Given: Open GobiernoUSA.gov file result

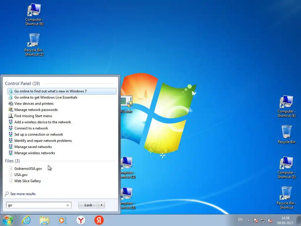Looking at the screenshot, I should click(62, 169).
